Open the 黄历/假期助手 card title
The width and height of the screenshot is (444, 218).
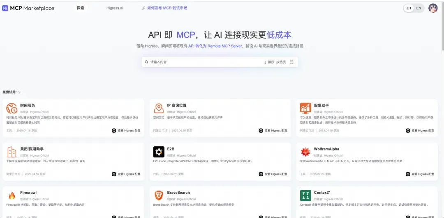point(32,149)
